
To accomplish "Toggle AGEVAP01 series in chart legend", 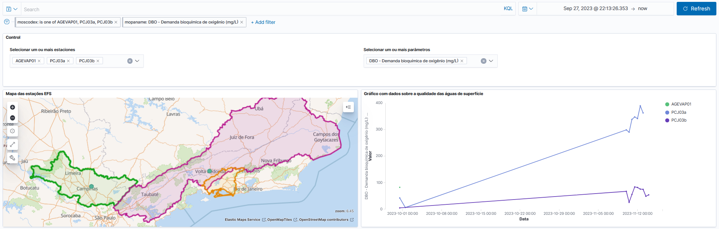I will pos(681,104).
